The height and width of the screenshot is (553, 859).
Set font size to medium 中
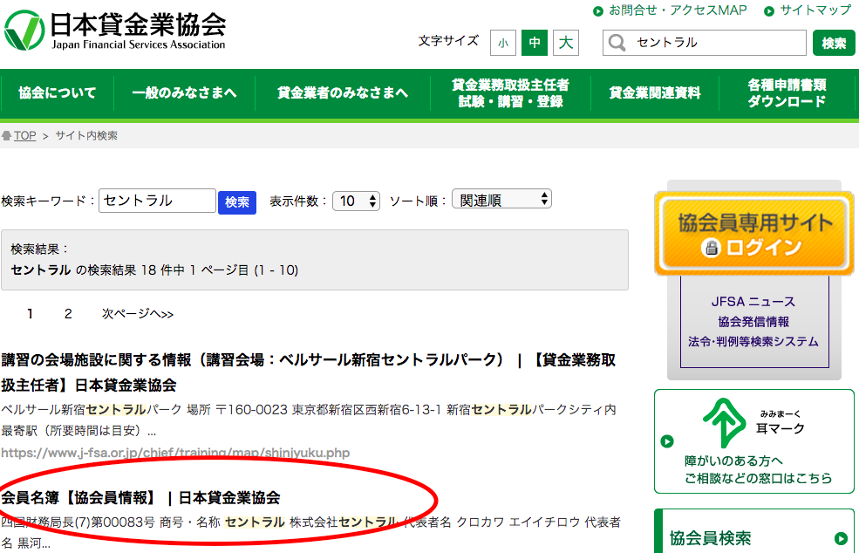click(x=534, y=42)
